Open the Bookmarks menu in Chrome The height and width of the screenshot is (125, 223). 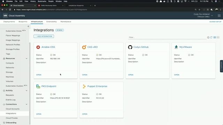[x=42, y=1]
